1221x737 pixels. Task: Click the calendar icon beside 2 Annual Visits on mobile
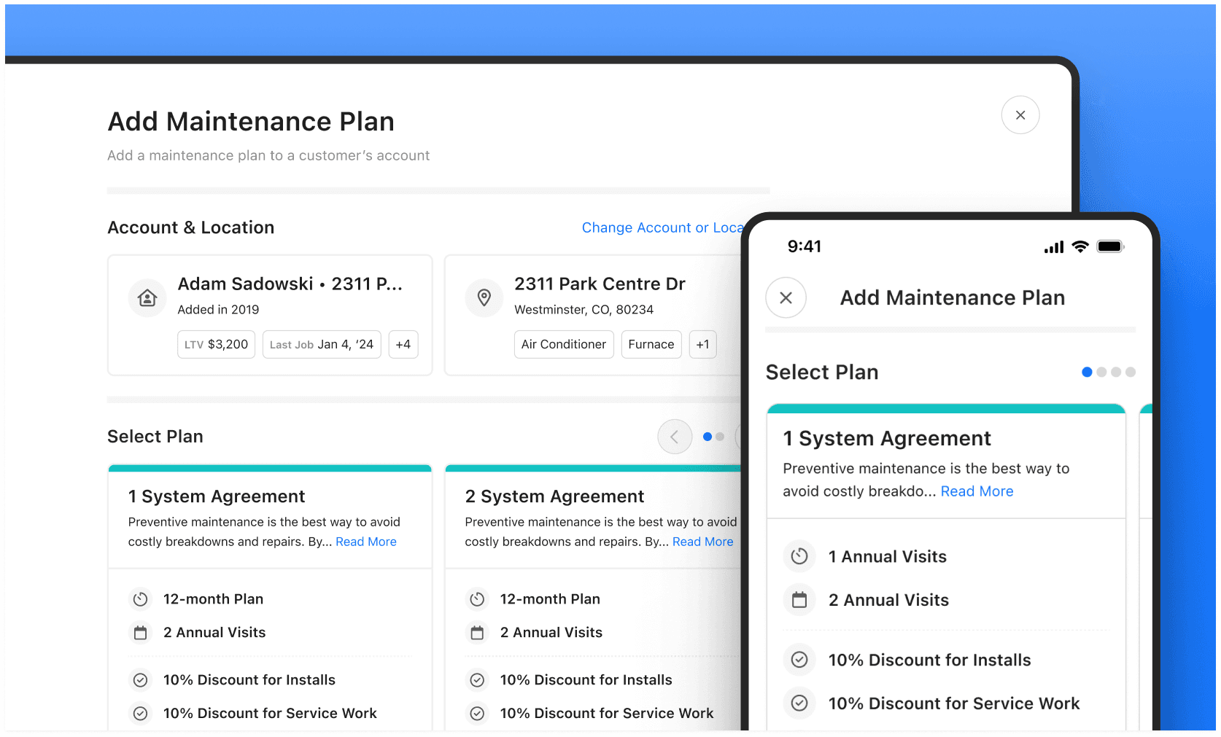click(799, 600)
